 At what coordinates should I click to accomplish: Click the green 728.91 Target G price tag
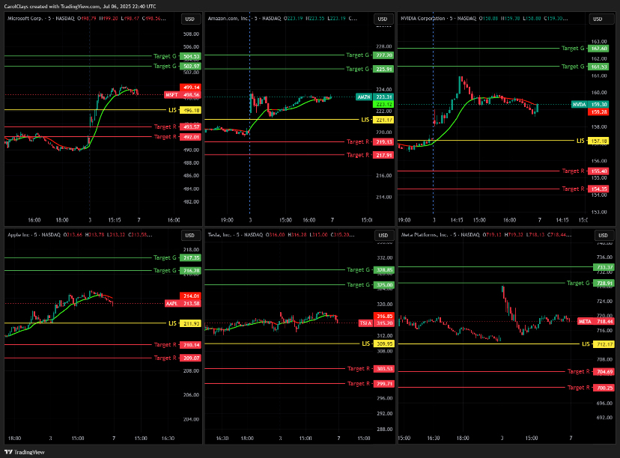[x=604, y=284]
